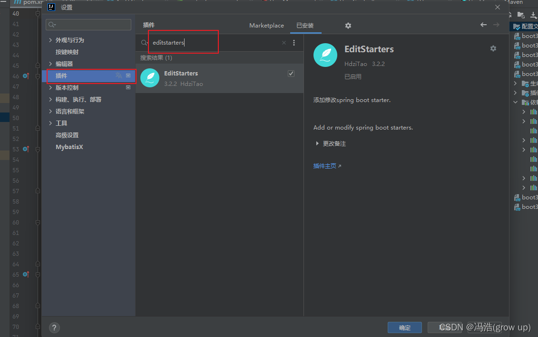Click the 搜索结果 (1) header

(156, 58)
